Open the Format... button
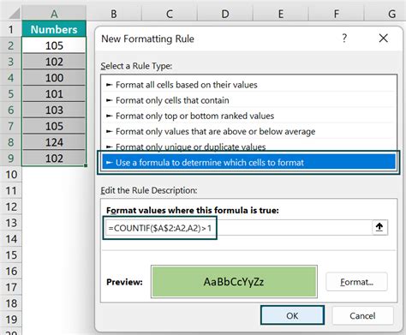 coord(356,282)
